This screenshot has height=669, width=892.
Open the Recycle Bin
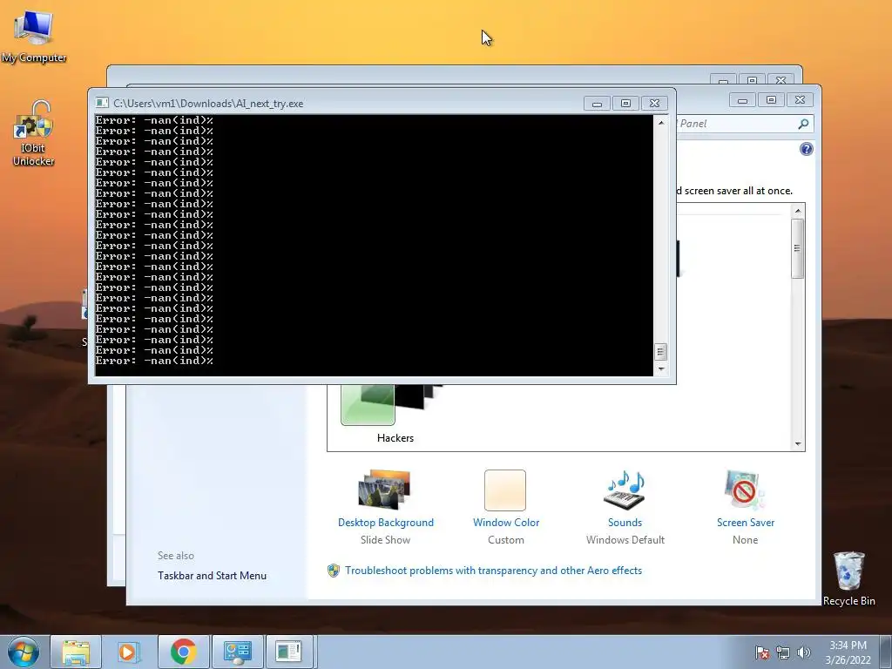tap(848, 578)
